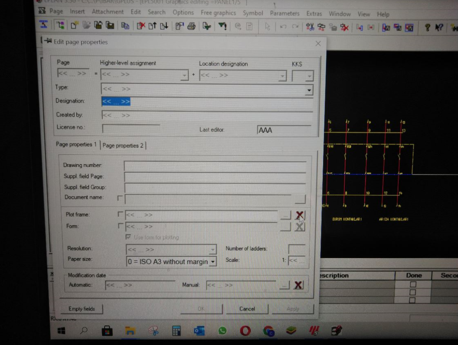Open the Type dropdown list
This screenshot has width=458, height=345.
click(309, 90)
